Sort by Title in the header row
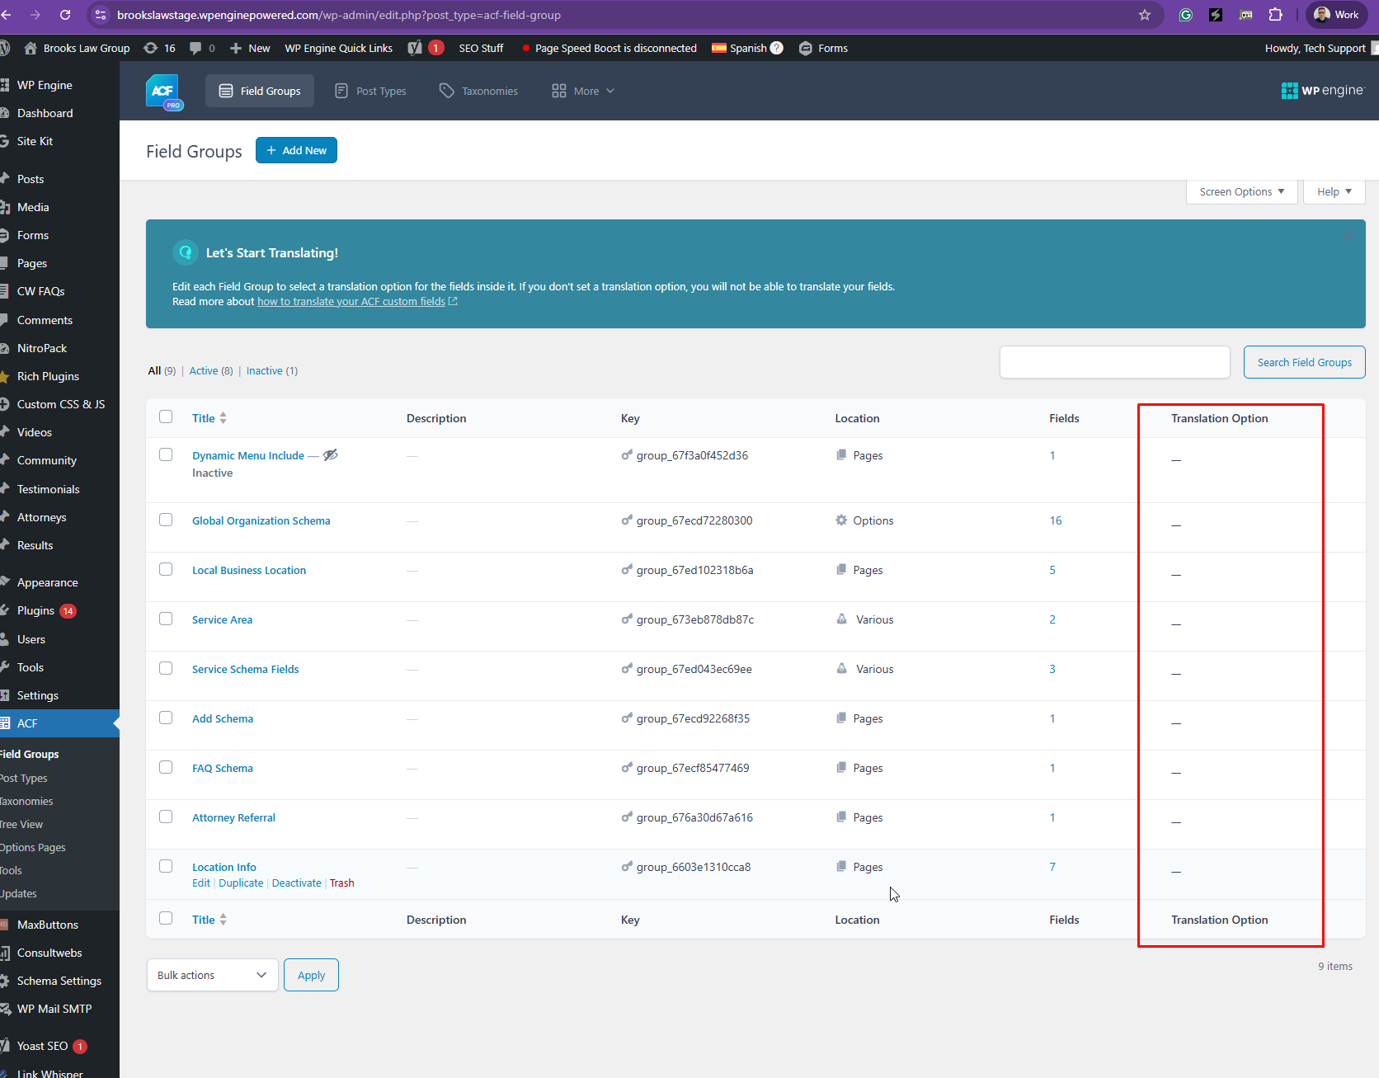The width and height of the screenshot is (1379, 1078). point(209,418)
